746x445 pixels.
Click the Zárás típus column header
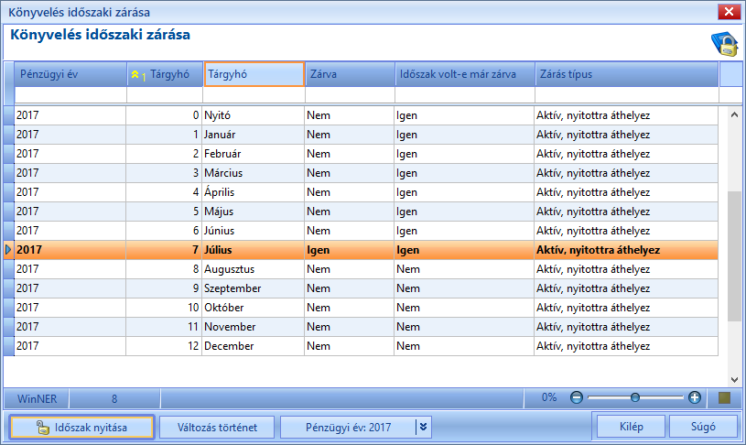pyautogui.click(x=627, y=74)
